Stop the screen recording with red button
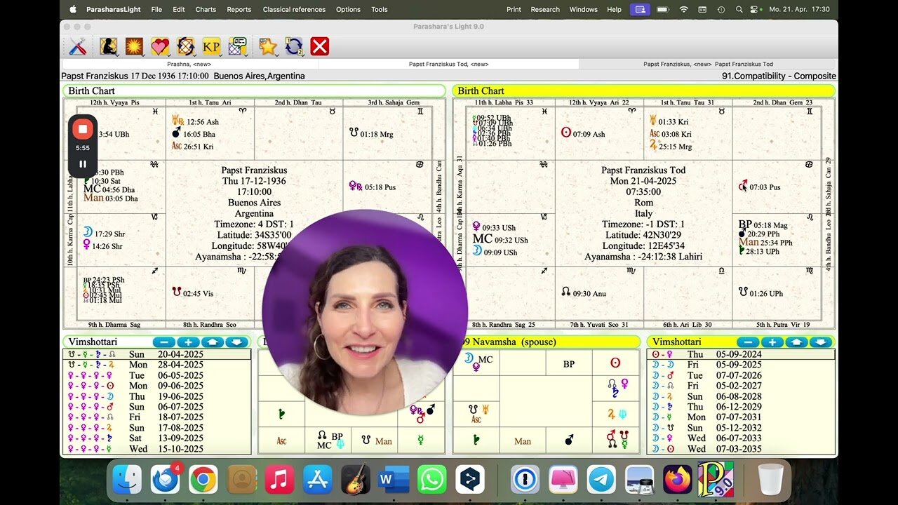 (83, 130)
